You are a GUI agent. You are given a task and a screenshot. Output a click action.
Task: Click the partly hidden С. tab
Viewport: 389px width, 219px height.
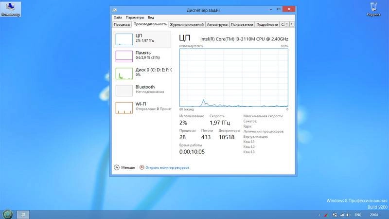coord(283,25)
